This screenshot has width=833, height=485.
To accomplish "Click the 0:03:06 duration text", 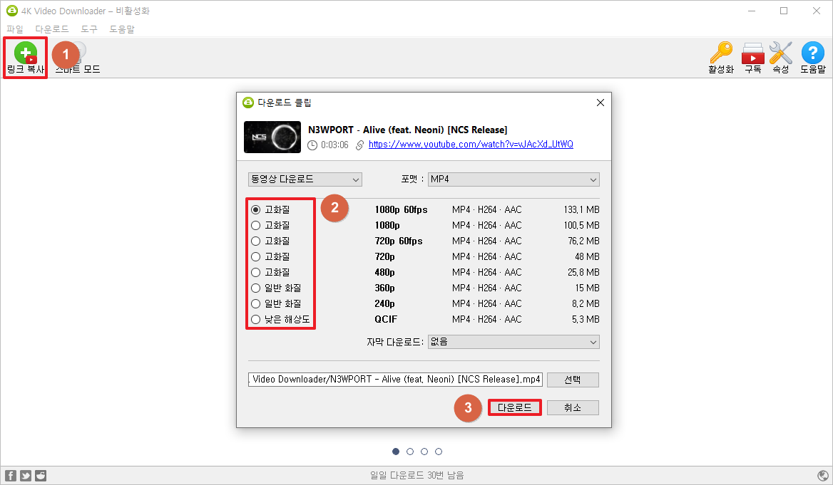I will click(334, 145).
